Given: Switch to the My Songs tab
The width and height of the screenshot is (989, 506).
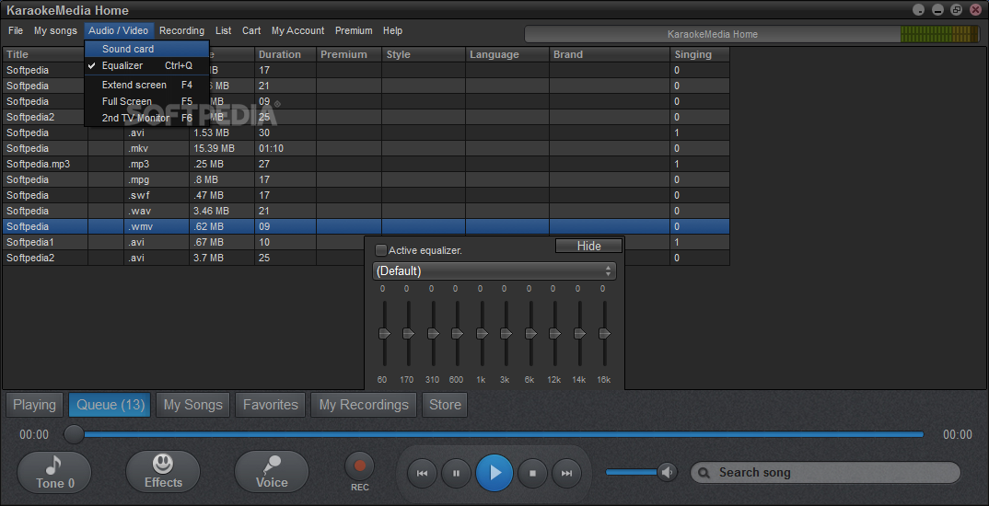Looking at the screenshot, I should point(193,405).
